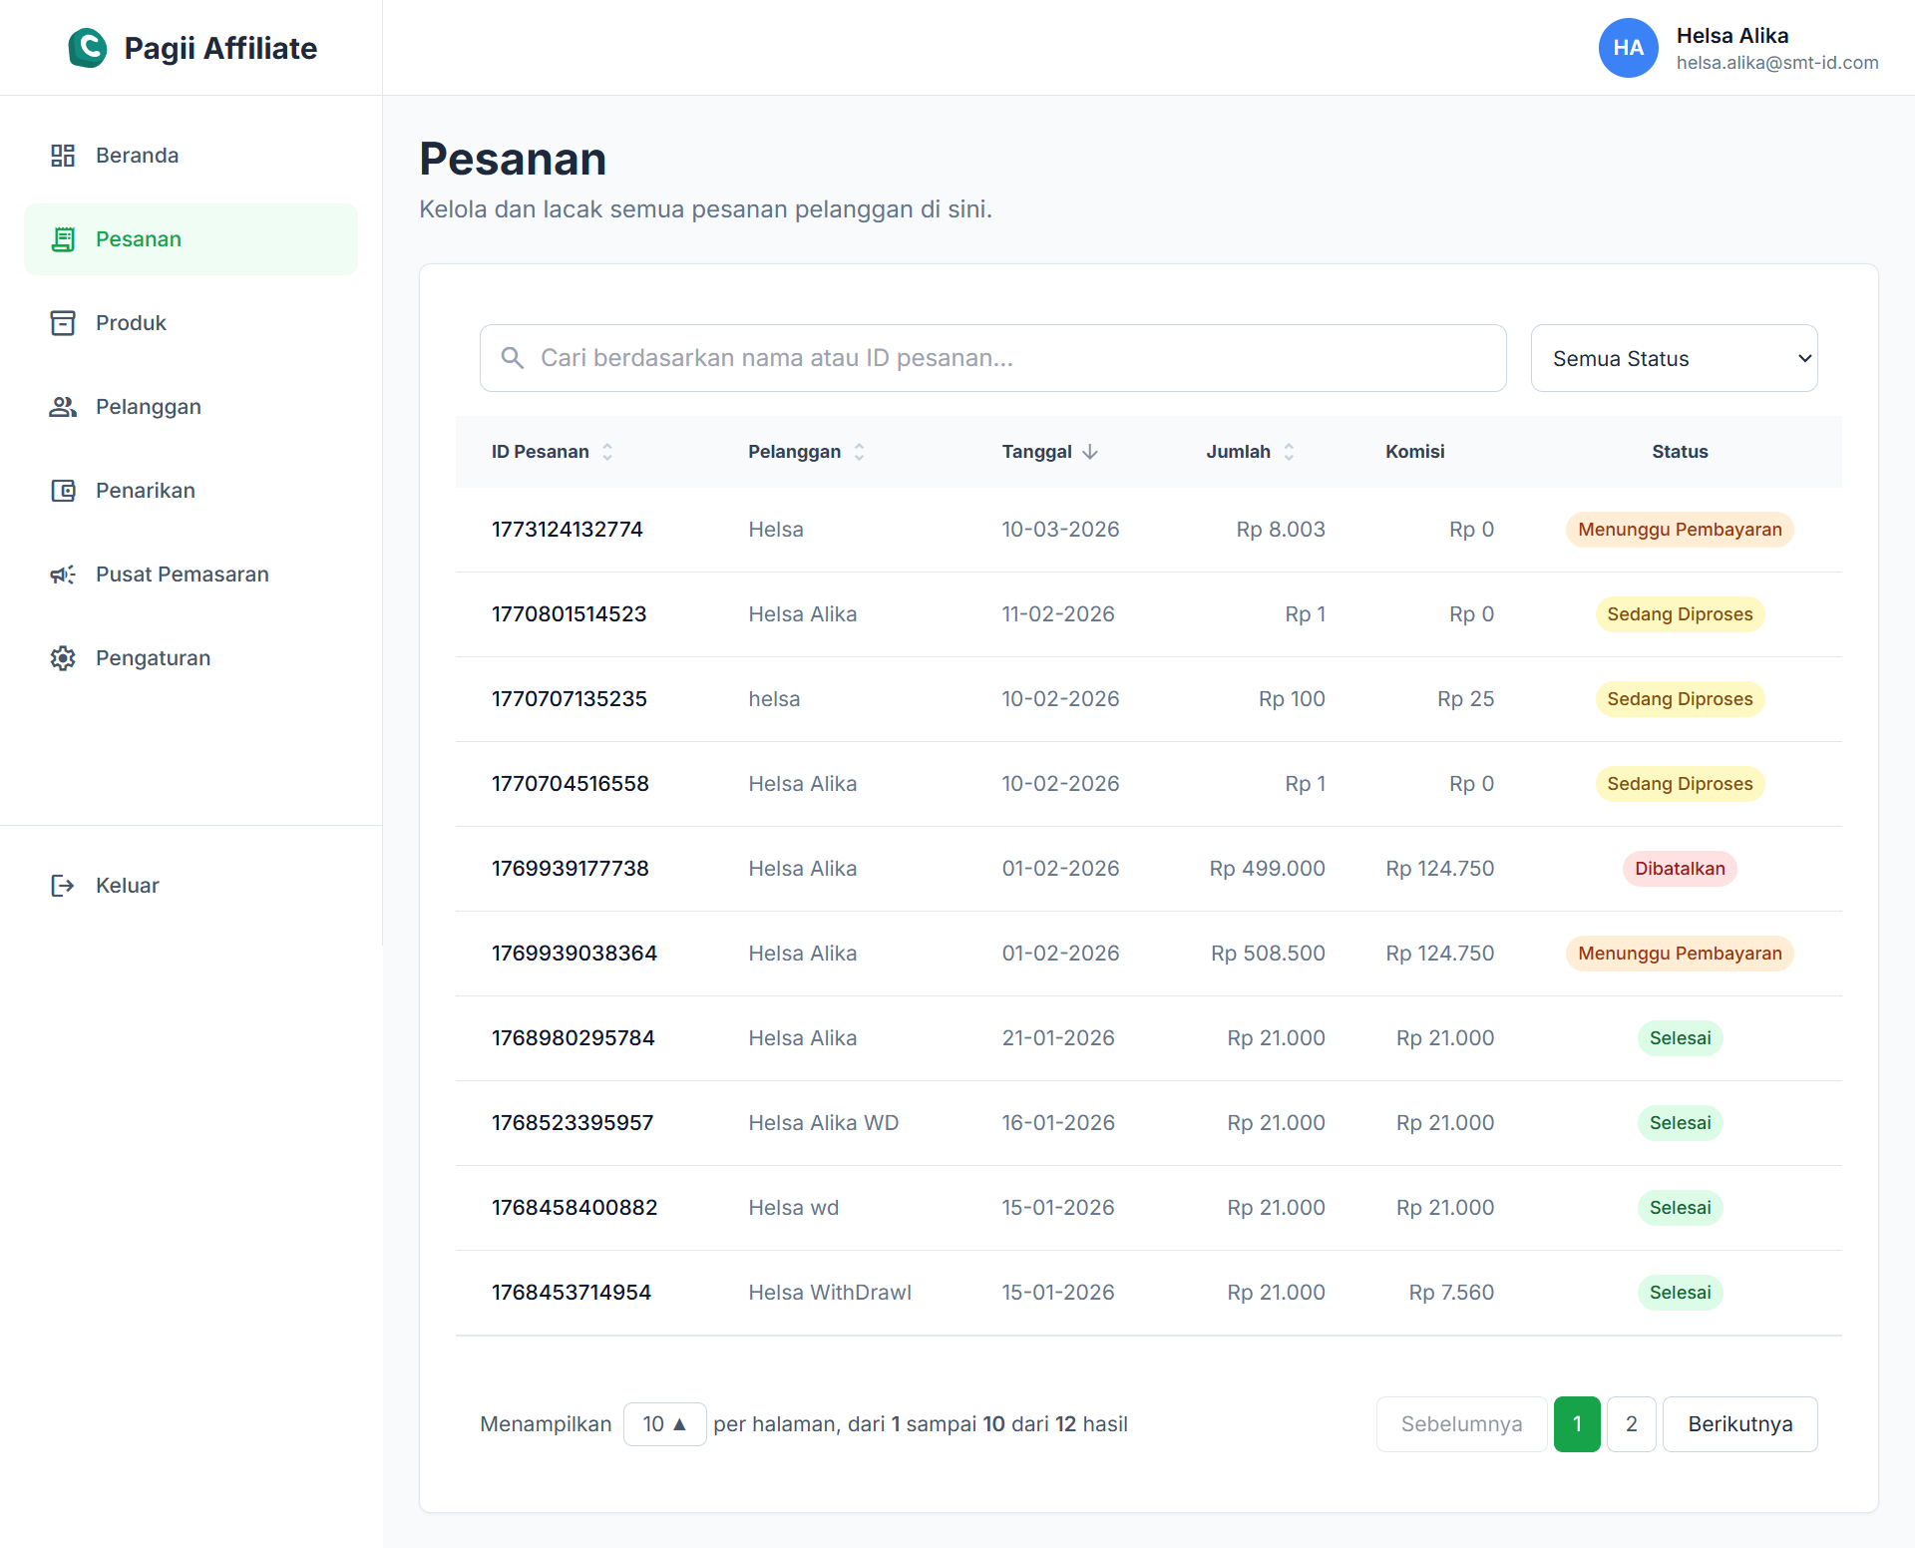Go to page 2 of results
Screen dimensions: 1915x1548
tap(1631, 1424)
